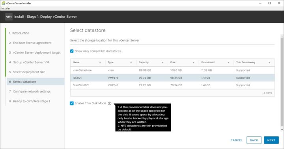The height and width of the screenshot is (149, 284).
Task: Click the Thin Provisioning column filter icon
Action: (269, 62)
